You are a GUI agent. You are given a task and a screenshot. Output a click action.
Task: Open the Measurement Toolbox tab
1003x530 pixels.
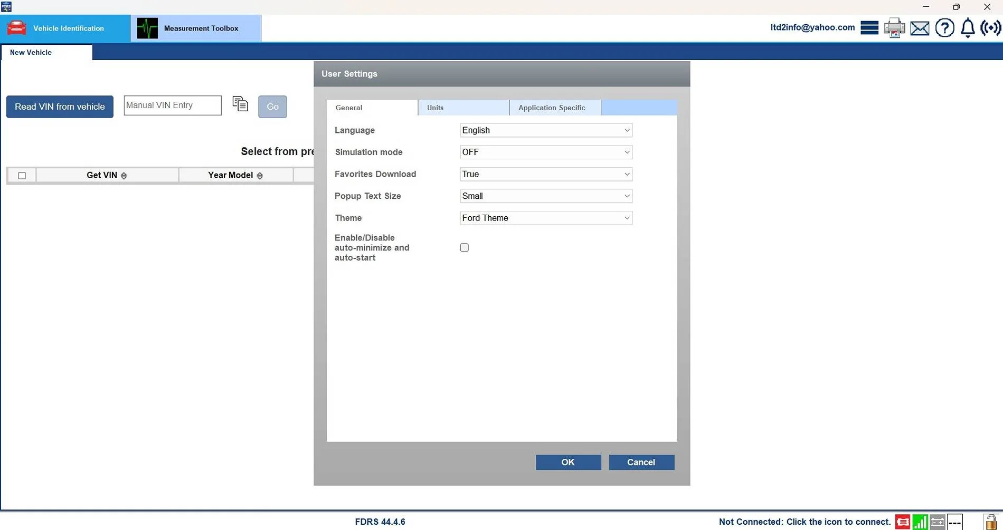(196, 28)
